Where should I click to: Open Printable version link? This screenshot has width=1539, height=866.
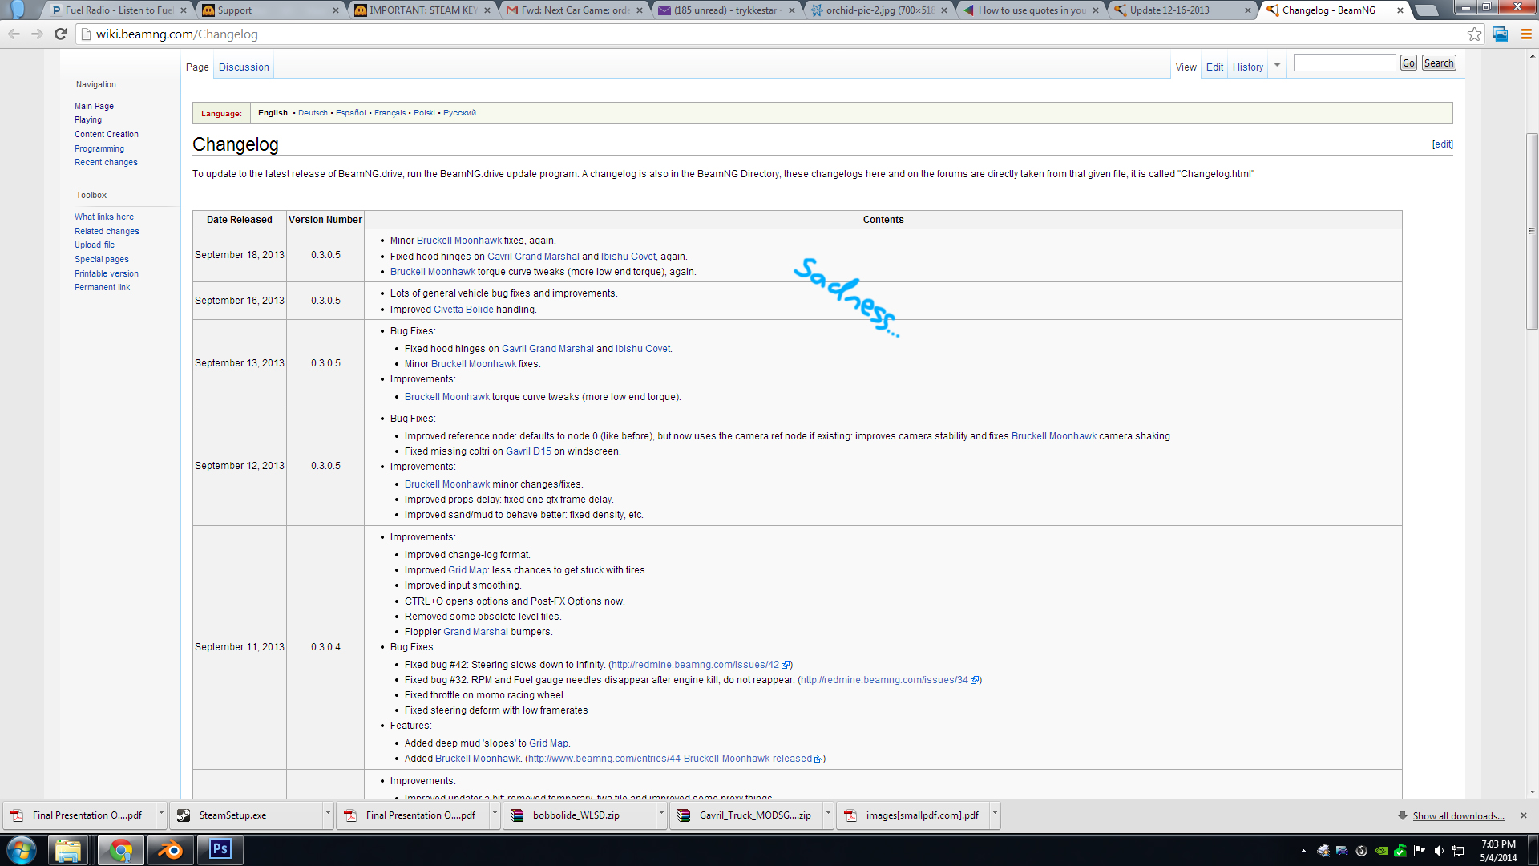107,273
